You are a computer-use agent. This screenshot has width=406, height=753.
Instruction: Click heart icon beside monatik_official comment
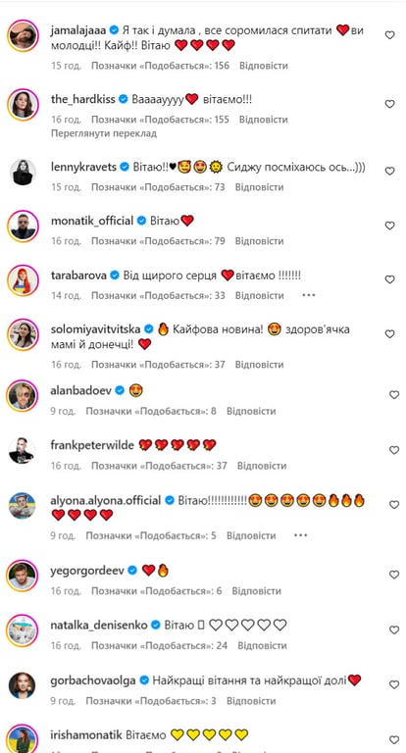pos(390,226)
